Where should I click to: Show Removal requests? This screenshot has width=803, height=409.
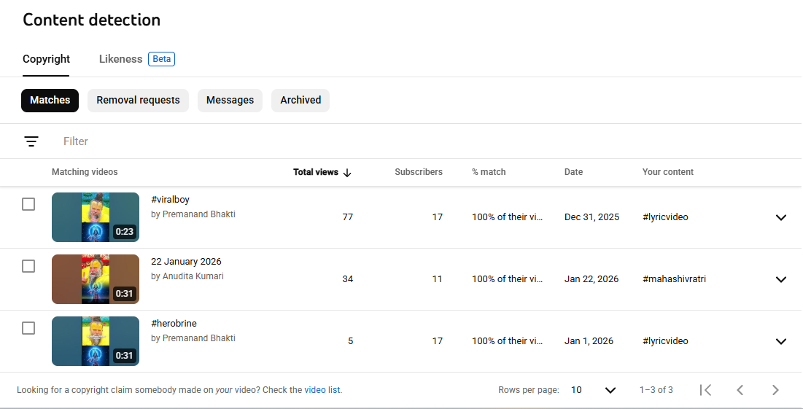pos(138,101)
